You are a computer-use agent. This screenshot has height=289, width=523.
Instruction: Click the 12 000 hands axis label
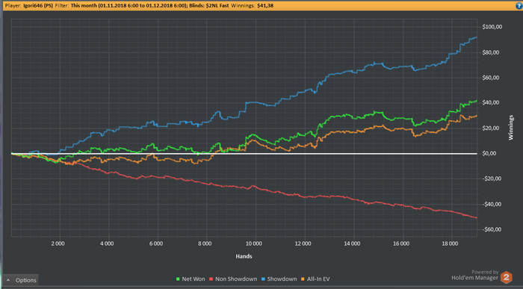click(x=303, y=243)
